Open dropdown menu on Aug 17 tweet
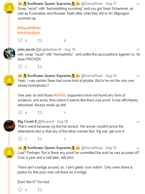This screenshot has width=145, height=194. (138, 4)
